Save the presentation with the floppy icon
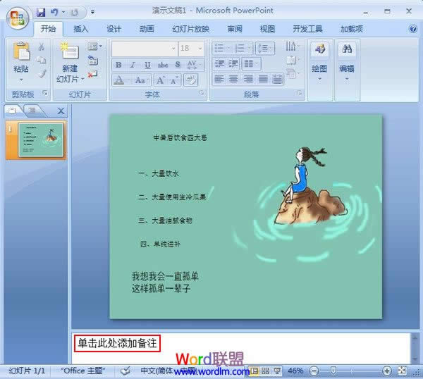 pyautogui.click(x=41, y=12)
